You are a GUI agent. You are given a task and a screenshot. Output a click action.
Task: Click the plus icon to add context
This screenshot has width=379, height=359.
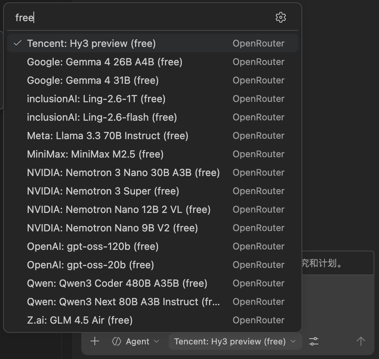point(95,341)
